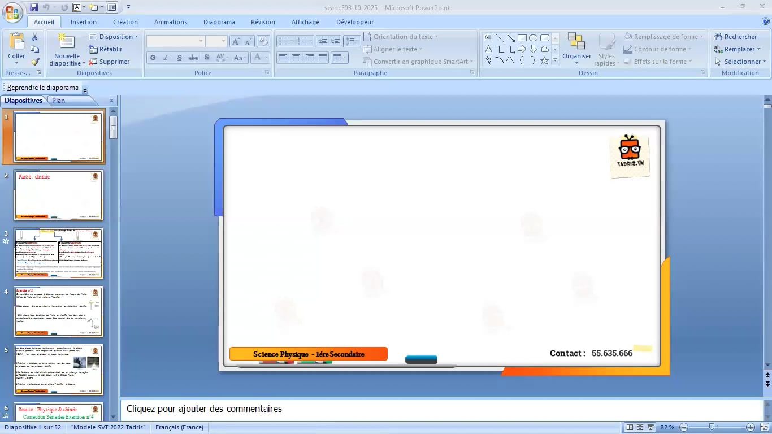The width and height of the screenshot is (772, 434).
Task: Select the arrow line shape
Action: click(x=511, y=38)
